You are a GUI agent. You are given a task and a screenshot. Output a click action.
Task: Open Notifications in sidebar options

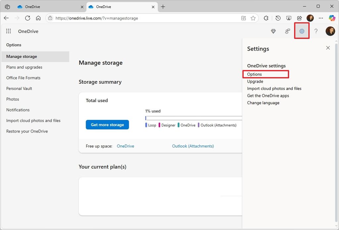point(18,110)
